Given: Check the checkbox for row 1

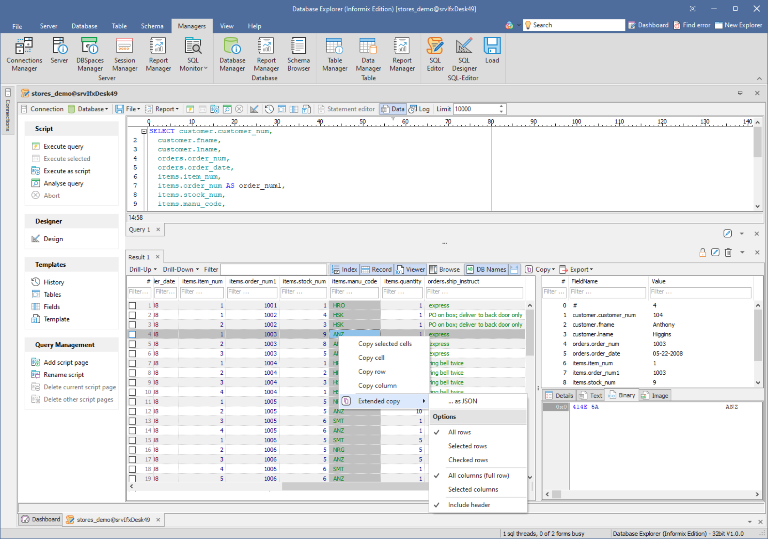Looking at the screenshot, I should pos(132,306).
